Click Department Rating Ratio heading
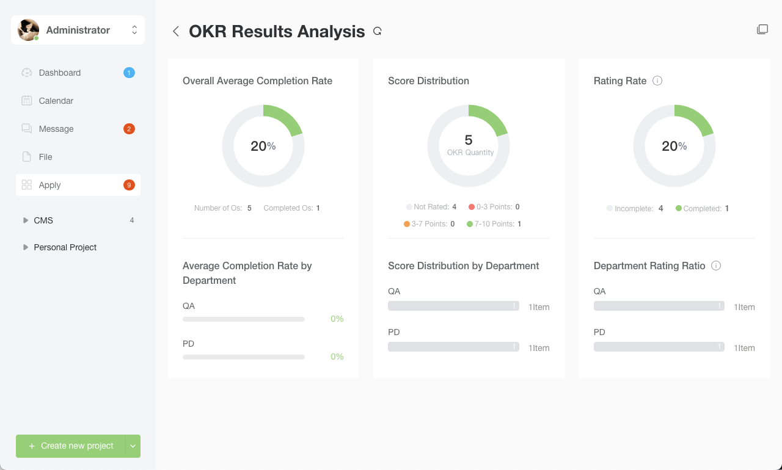 pyautogui.click(x=649, y=266)
